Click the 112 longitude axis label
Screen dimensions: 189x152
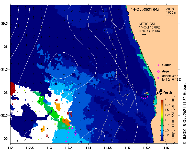pos(10,148)
